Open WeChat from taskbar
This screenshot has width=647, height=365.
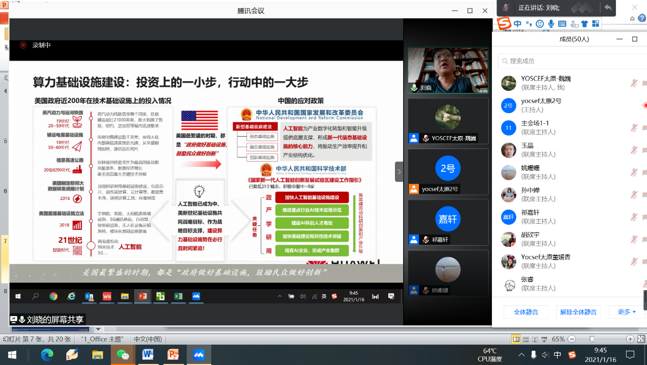tap(123, 354)
